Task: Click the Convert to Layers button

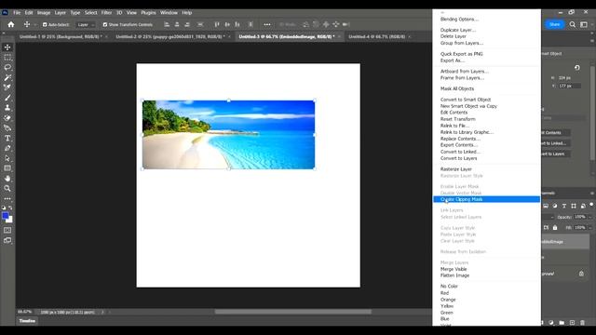Action: [556, 154]
